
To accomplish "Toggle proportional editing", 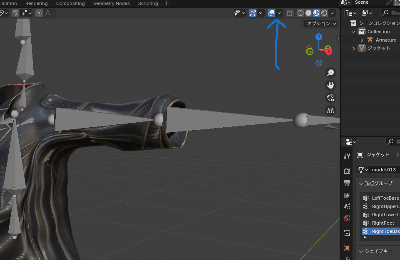I will coord(39,13).
